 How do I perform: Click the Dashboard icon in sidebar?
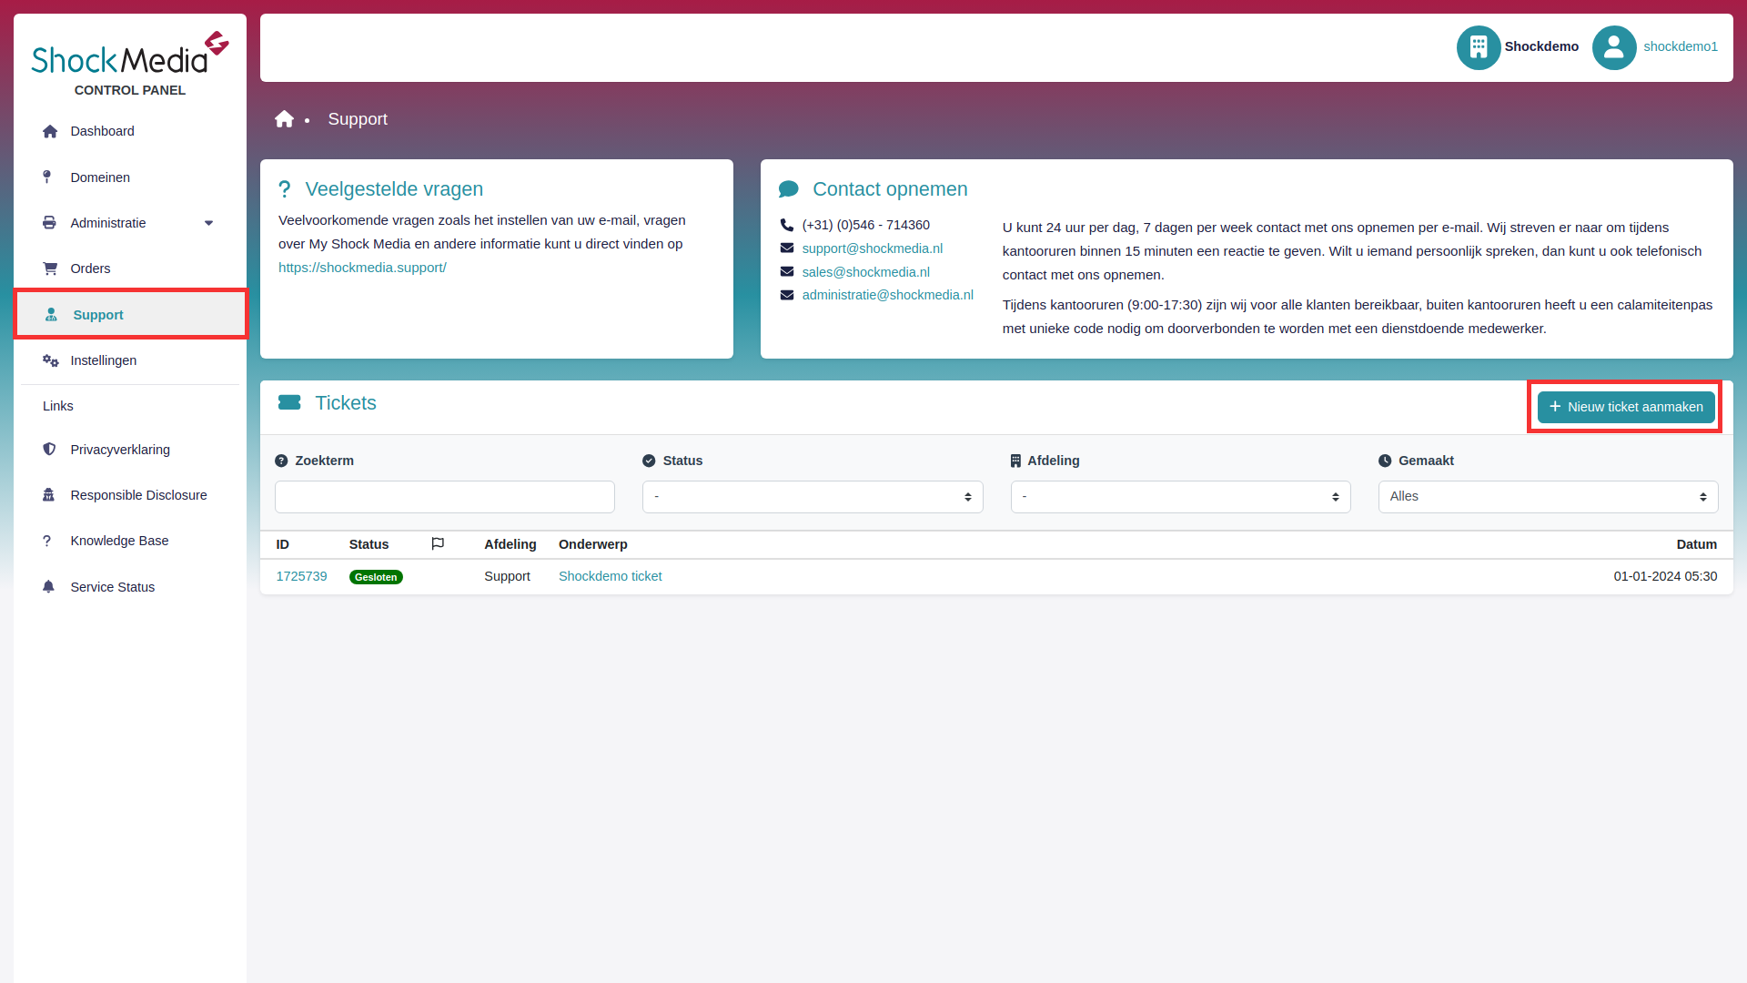pyautogui.click(x=48, y=131)
